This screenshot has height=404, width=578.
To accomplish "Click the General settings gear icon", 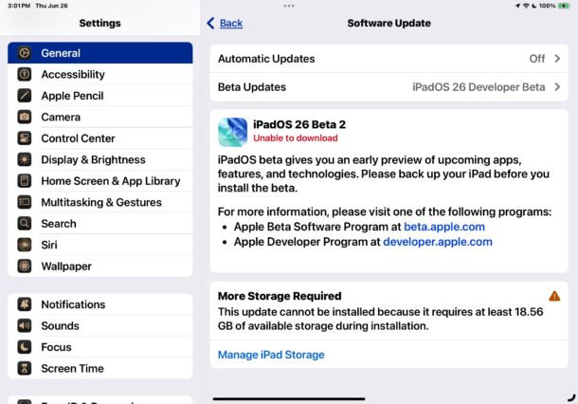I will pos(25,53).
